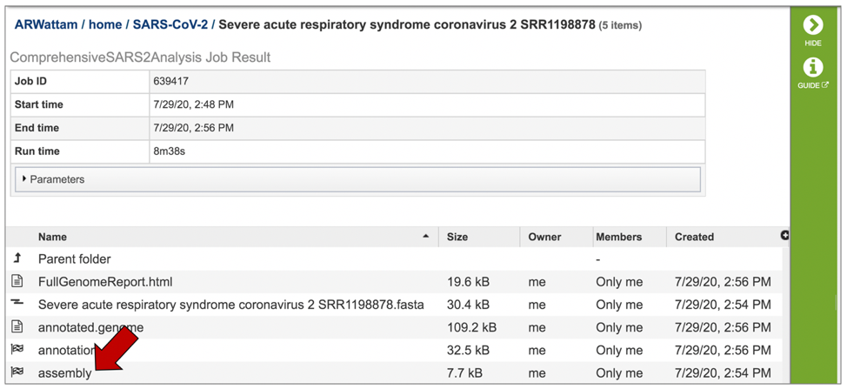Click the annotated.genome file icon

pos(17,327)
